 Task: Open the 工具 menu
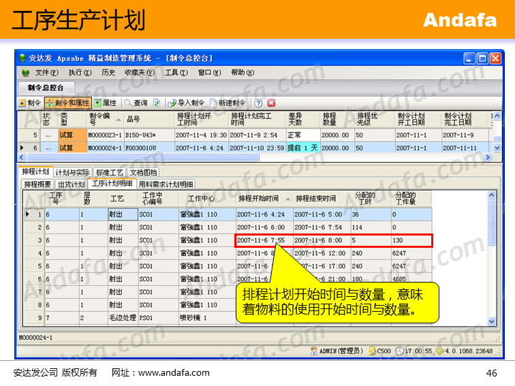tap(176, 72)
